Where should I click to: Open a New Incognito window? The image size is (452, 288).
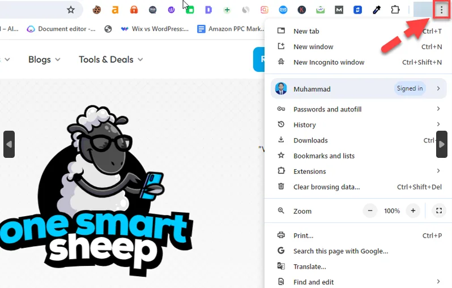359,62
